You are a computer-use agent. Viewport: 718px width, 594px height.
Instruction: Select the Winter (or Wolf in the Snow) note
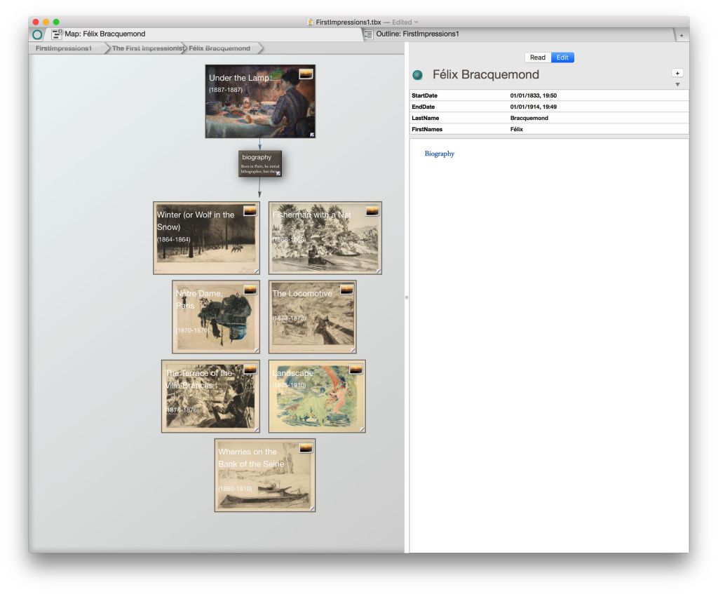(206, 238)
